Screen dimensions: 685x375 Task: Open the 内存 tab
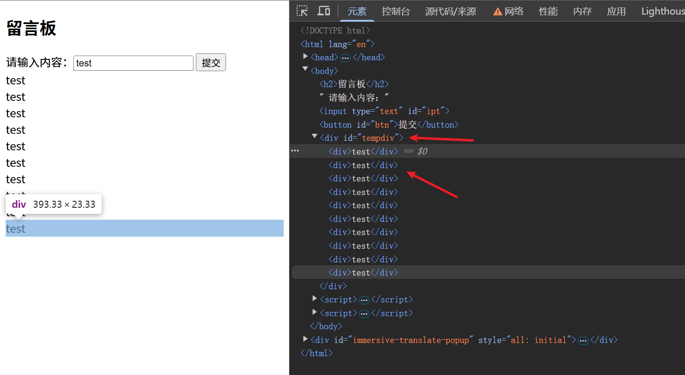click(582, 11)
